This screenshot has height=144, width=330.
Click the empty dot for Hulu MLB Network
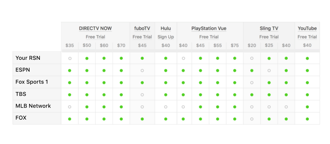166,107
